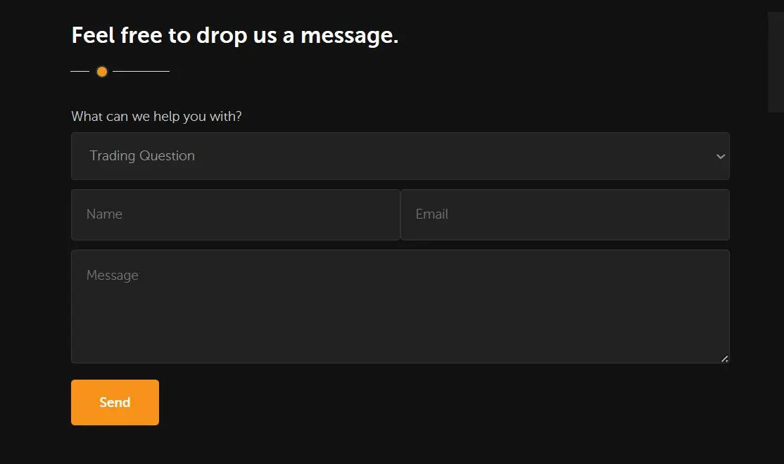Image resolution: width=784 pixels, height=464 pixels.
Task: Click the short line left of orange dot
Action: (x=80, y=72)
